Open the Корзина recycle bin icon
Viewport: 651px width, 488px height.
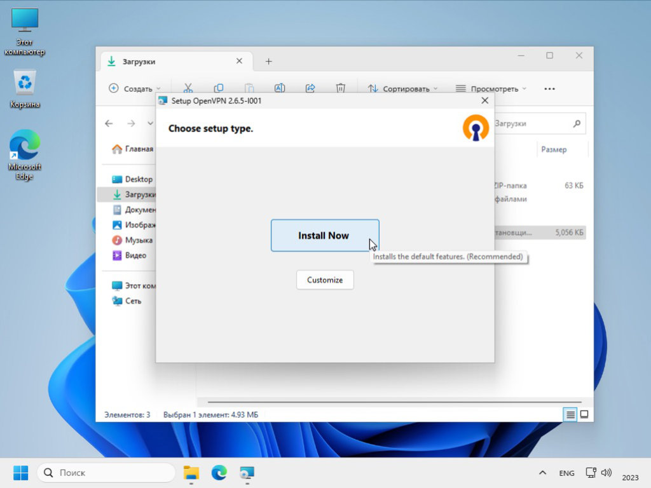pyautogui.click(x=25, y=89)
